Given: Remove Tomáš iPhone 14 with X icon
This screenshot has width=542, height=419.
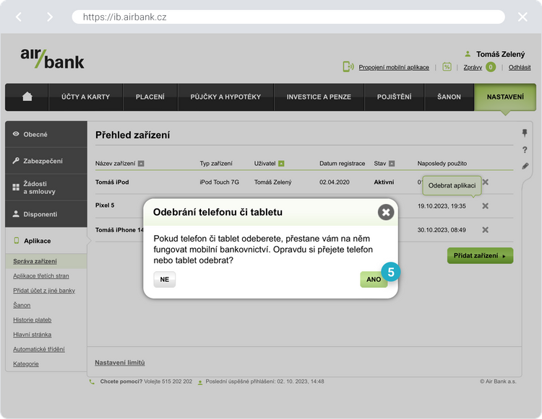Looking at the screenshot, I should [486, 229].
